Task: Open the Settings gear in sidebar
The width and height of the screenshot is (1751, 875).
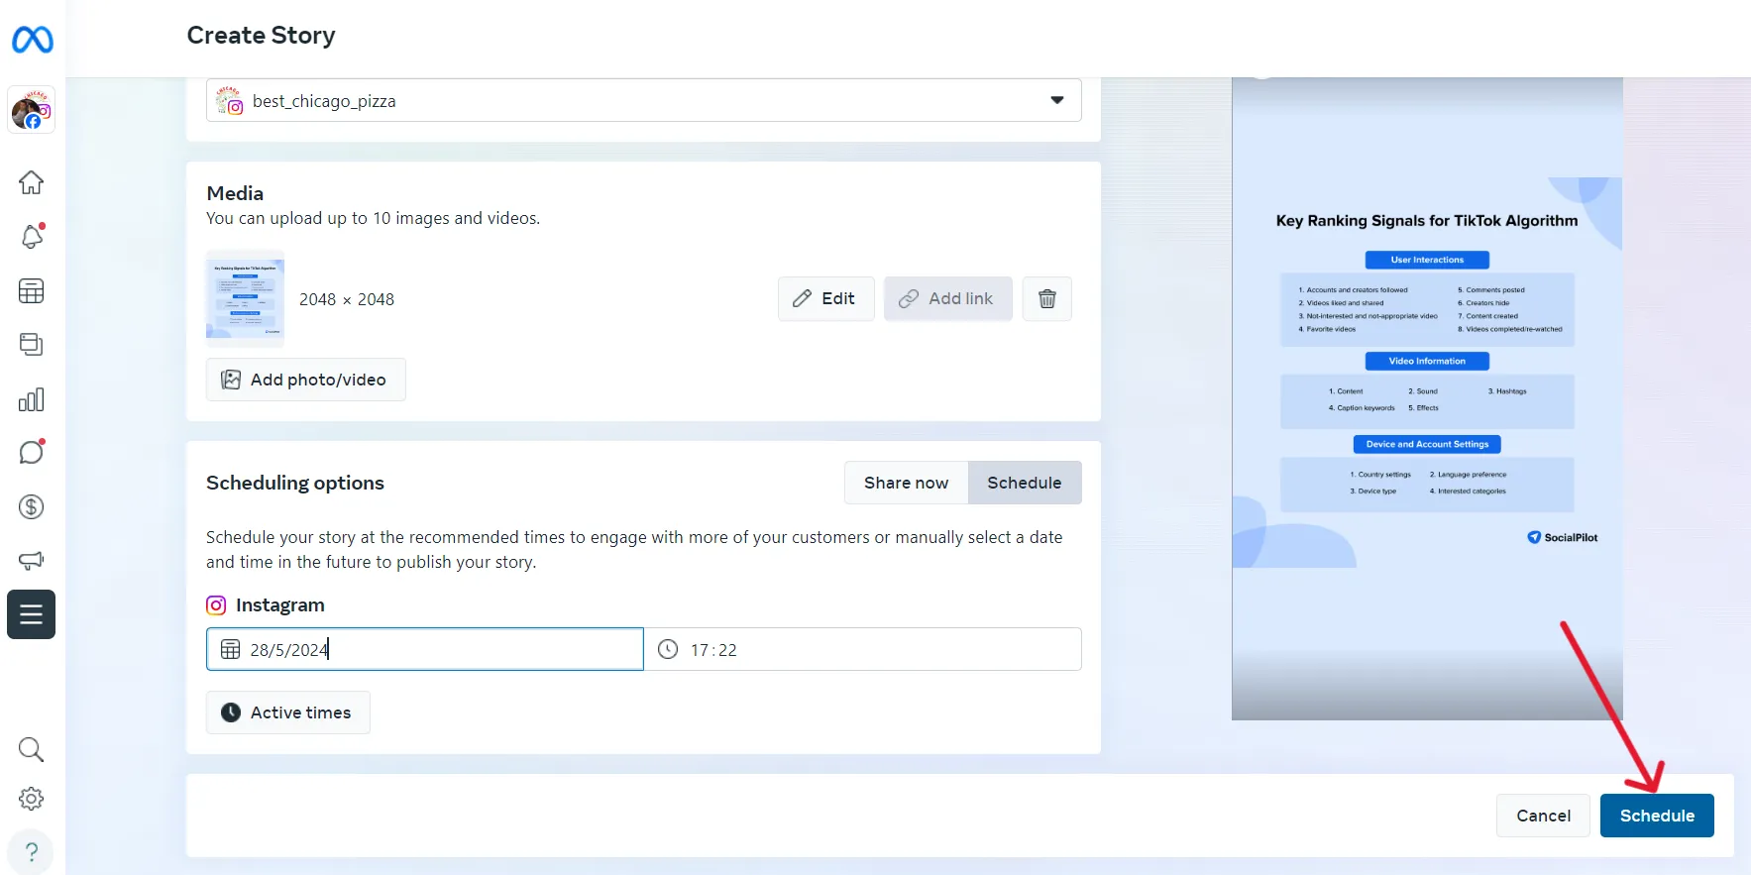Action: point(32,799)
